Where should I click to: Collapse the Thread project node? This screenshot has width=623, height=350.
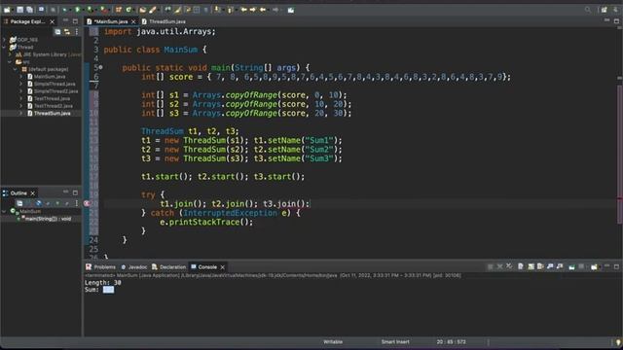4,47
